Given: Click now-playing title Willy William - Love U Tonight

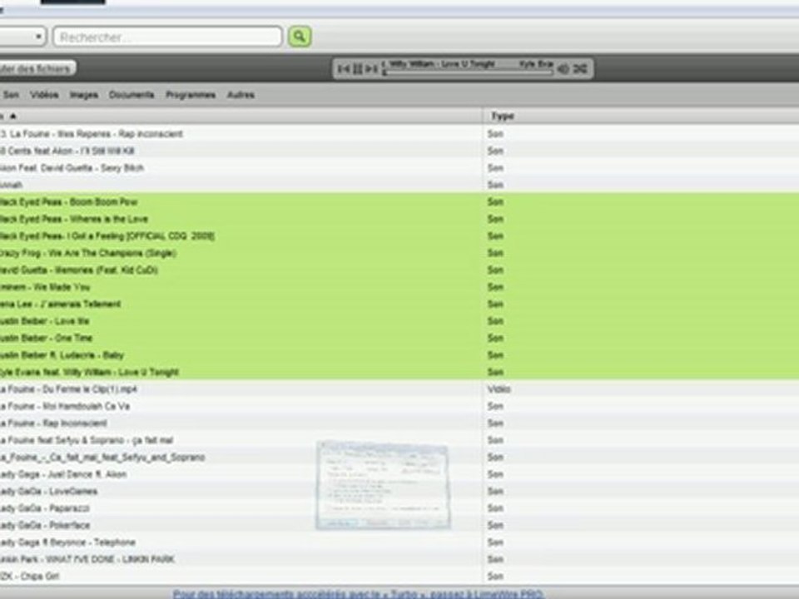Looking at the screenshot, I should coord(442,64).
